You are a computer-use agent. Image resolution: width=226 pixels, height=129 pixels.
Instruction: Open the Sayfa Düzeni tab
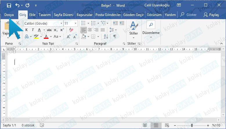[64, 15]
